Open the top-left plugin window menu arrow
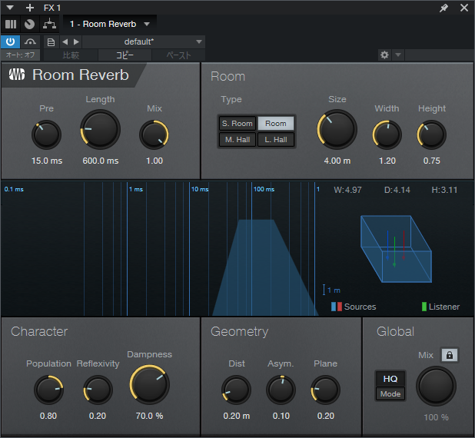475x438 pixels. tap(10, 8)
